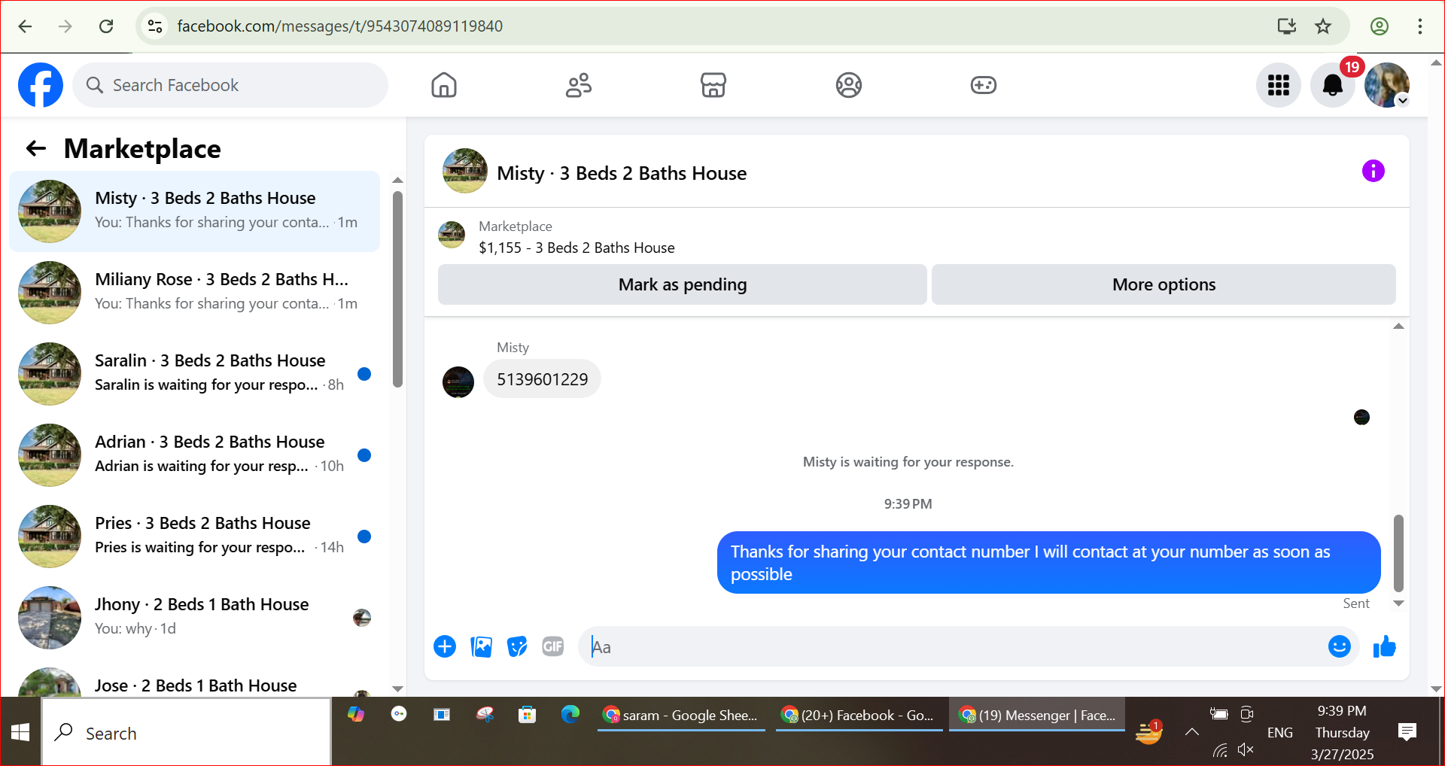This screenshot has width=1445, height=766.
Task: Send a thumbs-up like
Action: [1385, 646]
